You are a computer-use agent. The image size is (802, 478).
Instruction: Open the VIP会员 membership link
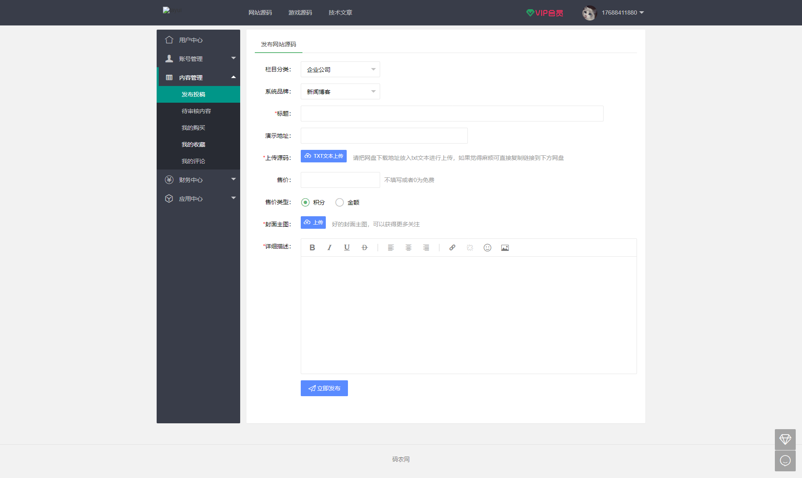[x=544, y=13]
